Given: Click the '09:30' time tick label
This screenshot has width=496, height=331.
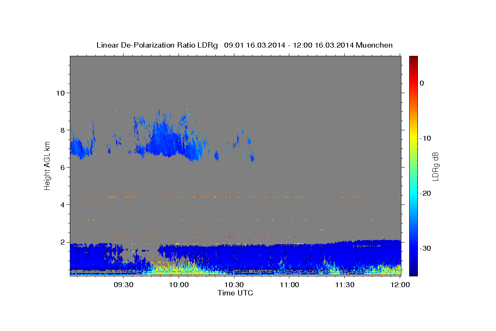Looking at the screenshot, I should click(123, 285).
